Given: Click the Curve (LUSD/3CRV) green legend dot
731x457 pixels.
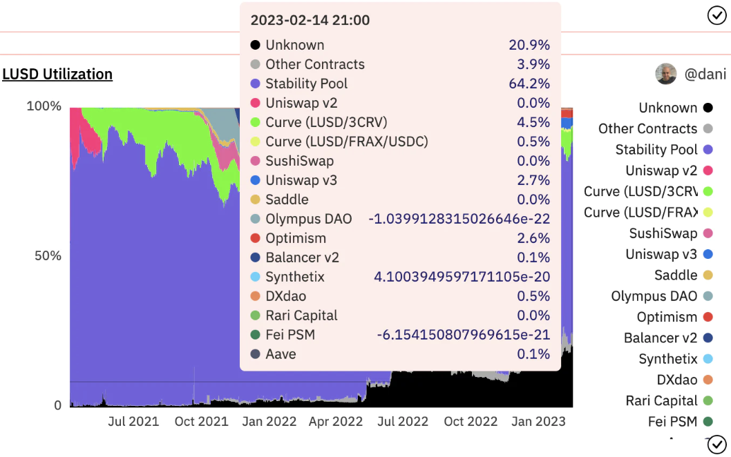Looking at the screenshot, I should click(x=708, y=192).
